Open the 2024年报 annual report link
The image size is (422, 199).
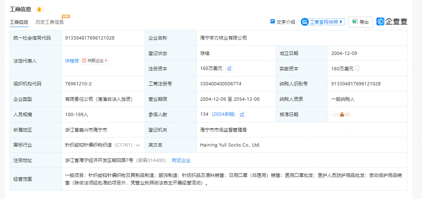point(224,114)
